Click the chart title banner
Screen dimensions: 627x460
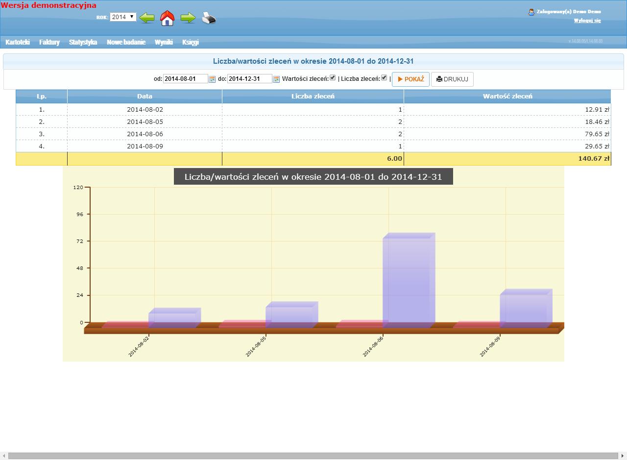point(313,177)
